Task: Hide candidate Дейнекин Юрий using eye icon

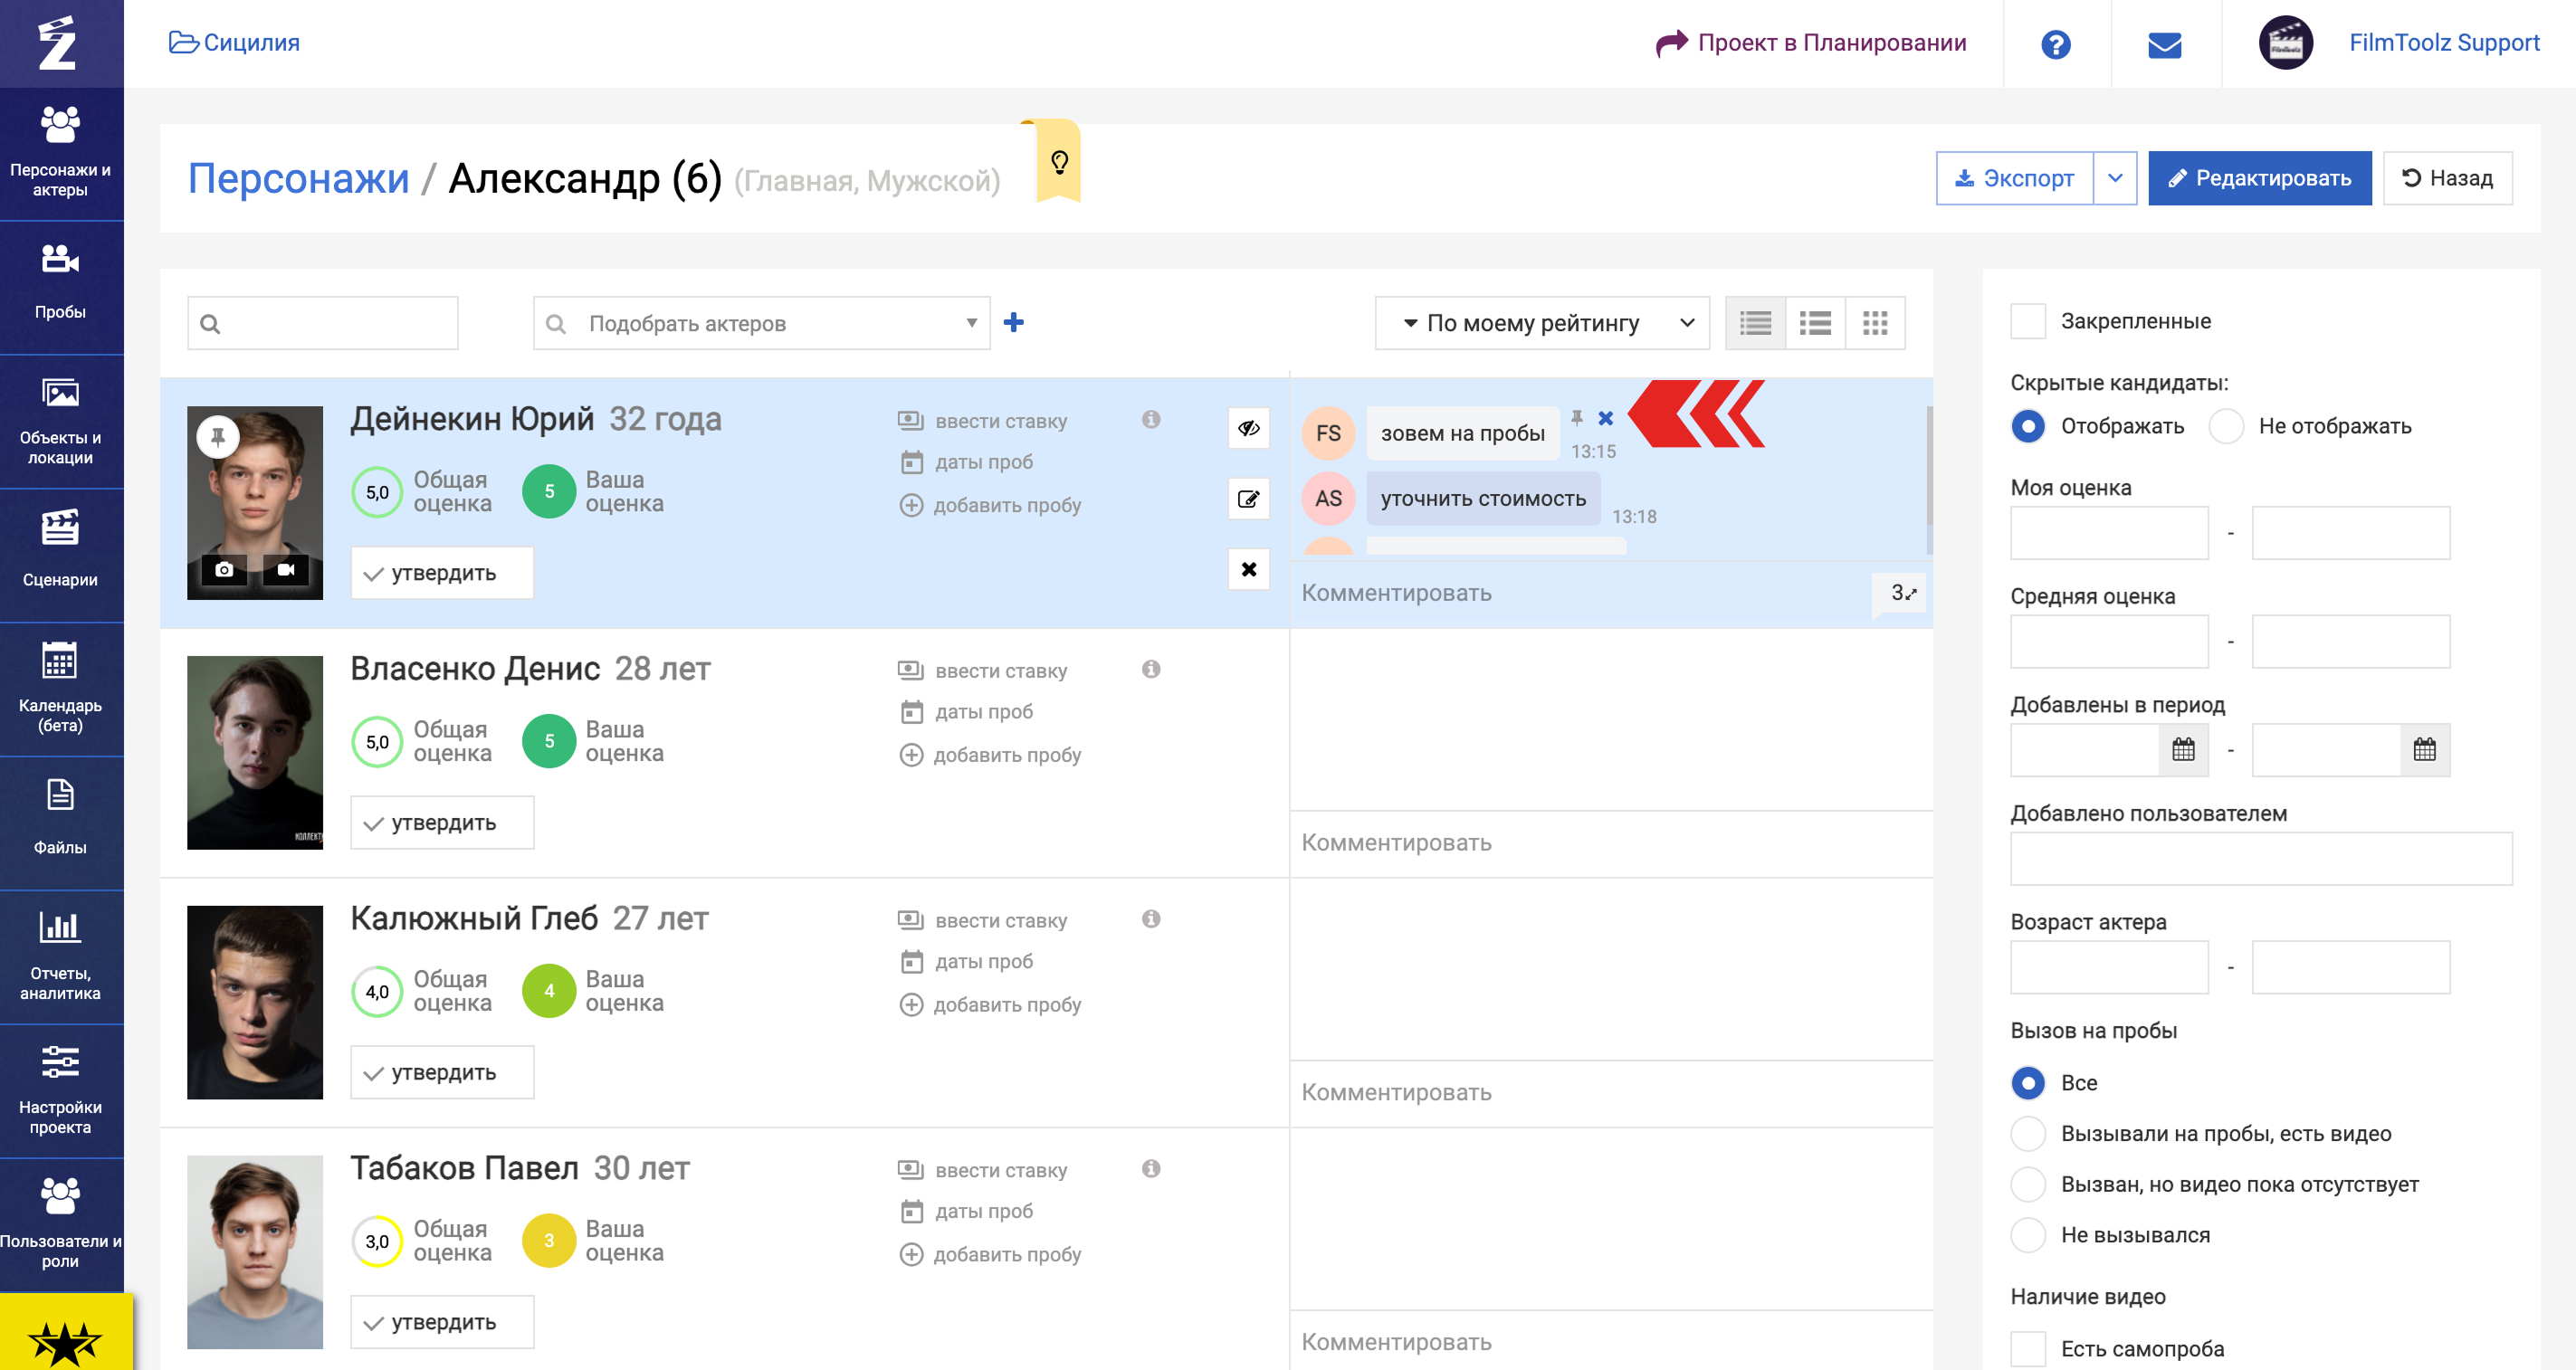Action: click(1248, 428)
